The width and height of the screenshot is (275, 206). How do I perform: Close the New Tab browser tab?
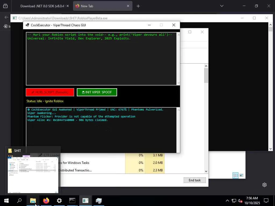click(x=128, y=6)
